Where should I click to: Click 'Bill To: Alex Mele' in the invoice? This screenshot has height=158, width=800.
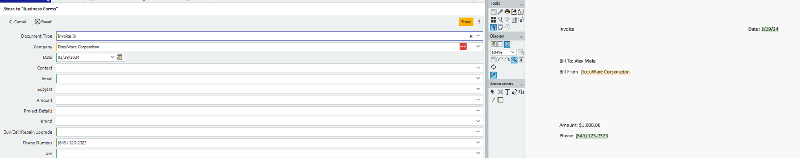click(577, 61)
